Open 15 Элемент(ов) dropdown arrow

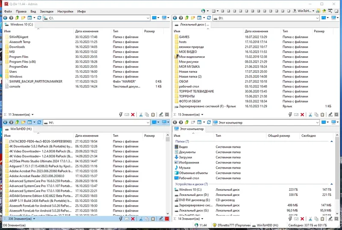[202, 115]
